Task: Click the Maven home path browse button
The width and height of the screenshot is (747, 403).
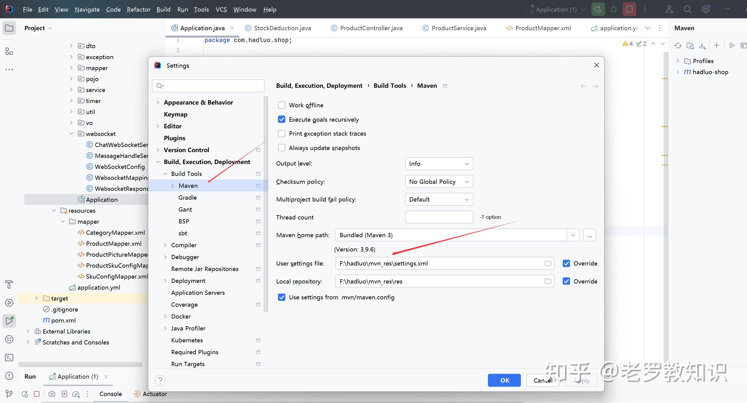Action: coord(589,235)
